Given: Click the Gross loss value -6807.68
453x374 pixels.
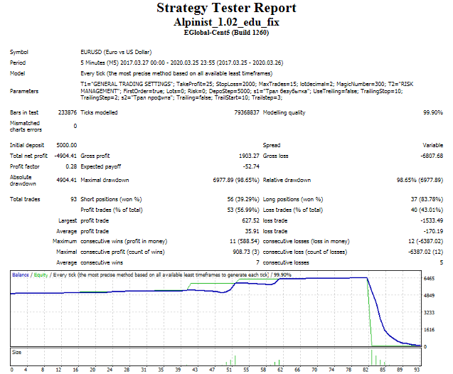Looking at the screenshot, I should point(432,156).
